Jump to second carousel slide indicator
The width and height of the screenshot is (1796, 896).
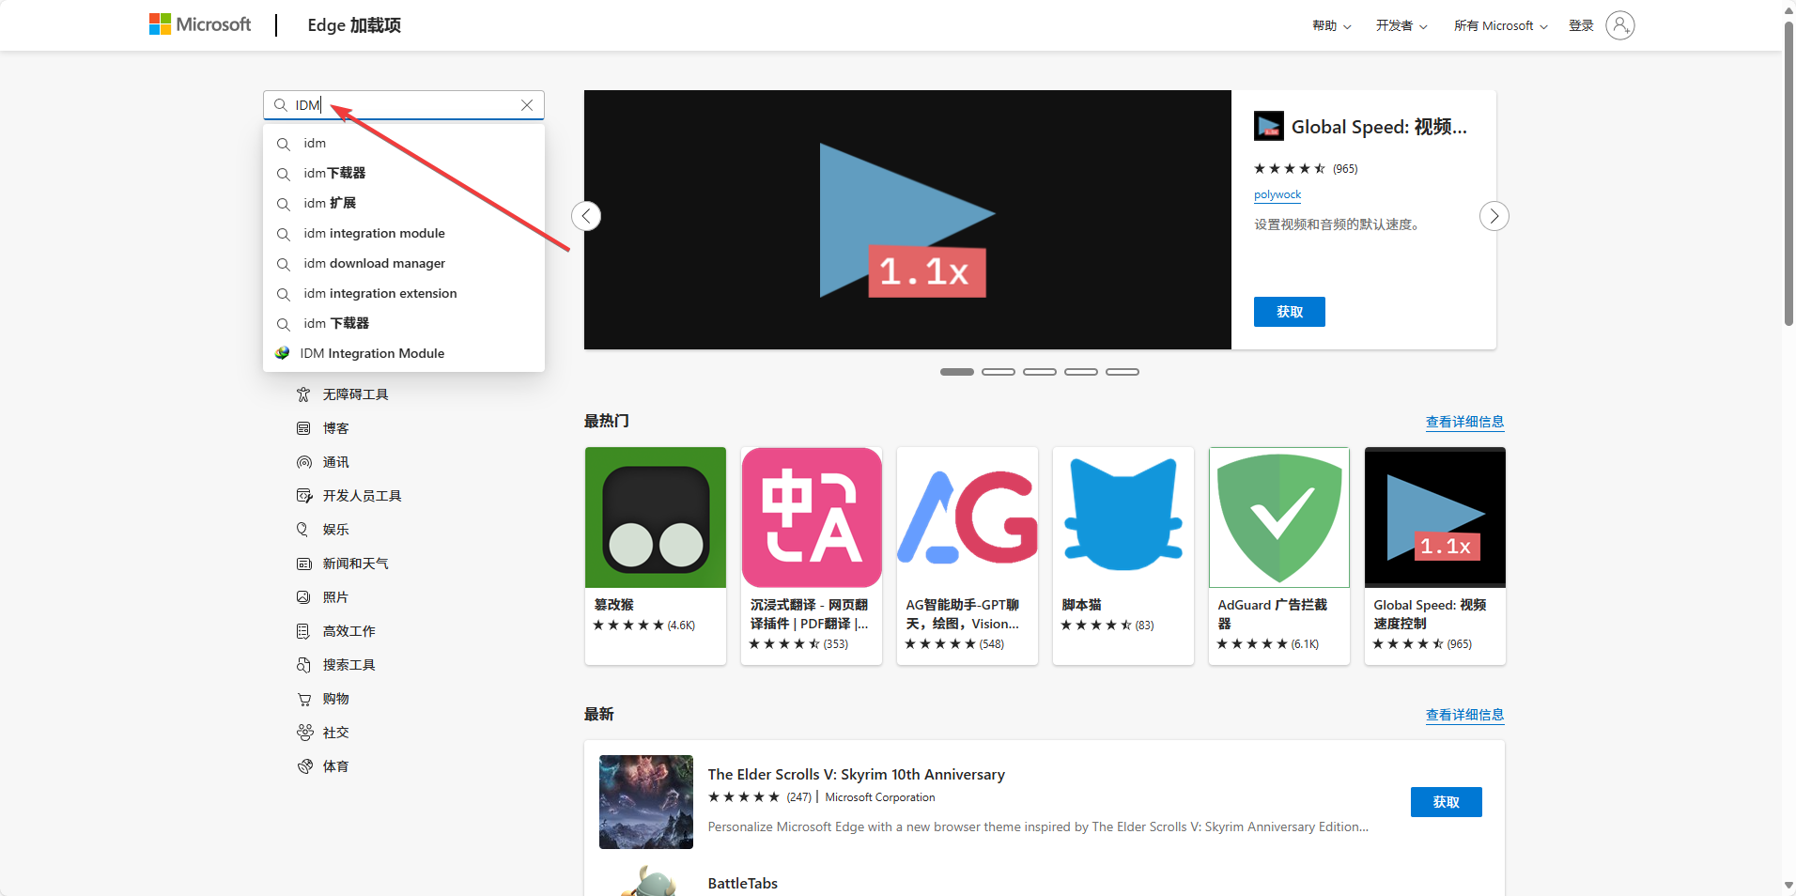click(999, 372)
